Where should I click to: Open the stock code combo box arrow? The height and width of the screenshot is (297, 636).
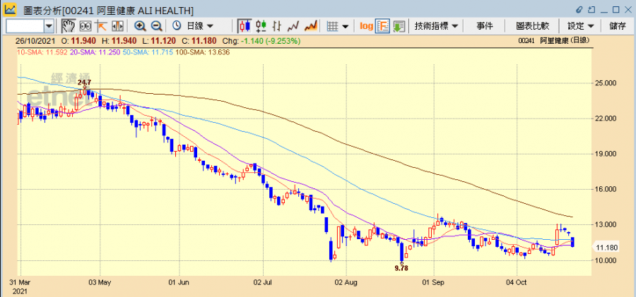pyautogui.click(x=49, y=26)
